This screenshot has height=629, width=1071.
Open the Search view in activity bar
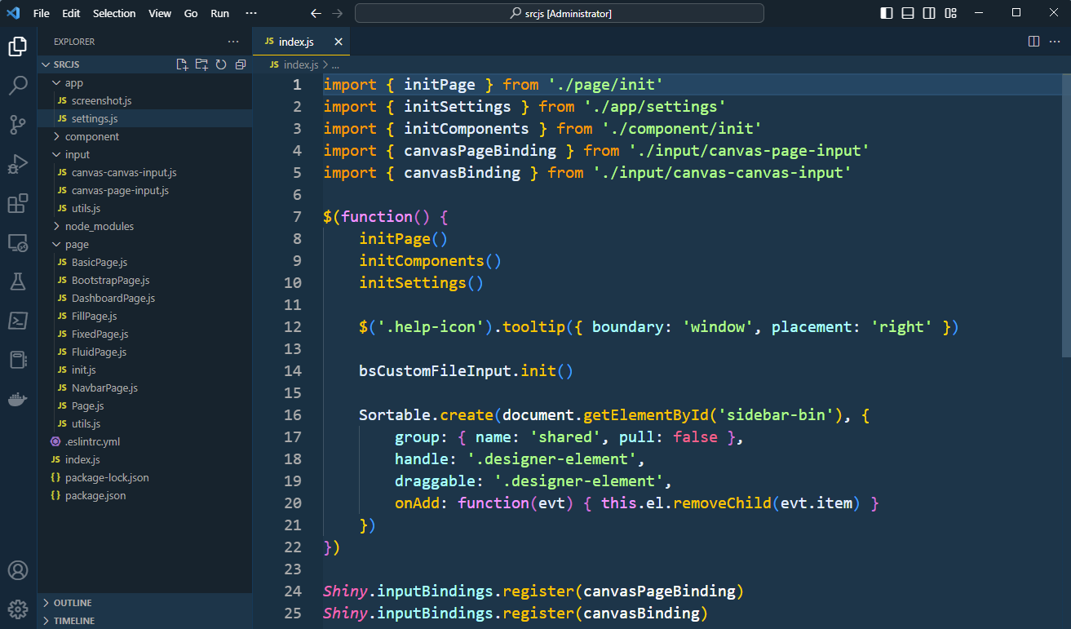coord(18,86)
